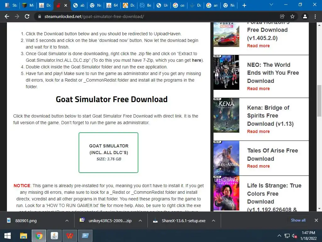Click the Chrome taskbar icon
This screenshot has width=322, height=242.
[39, 236]
